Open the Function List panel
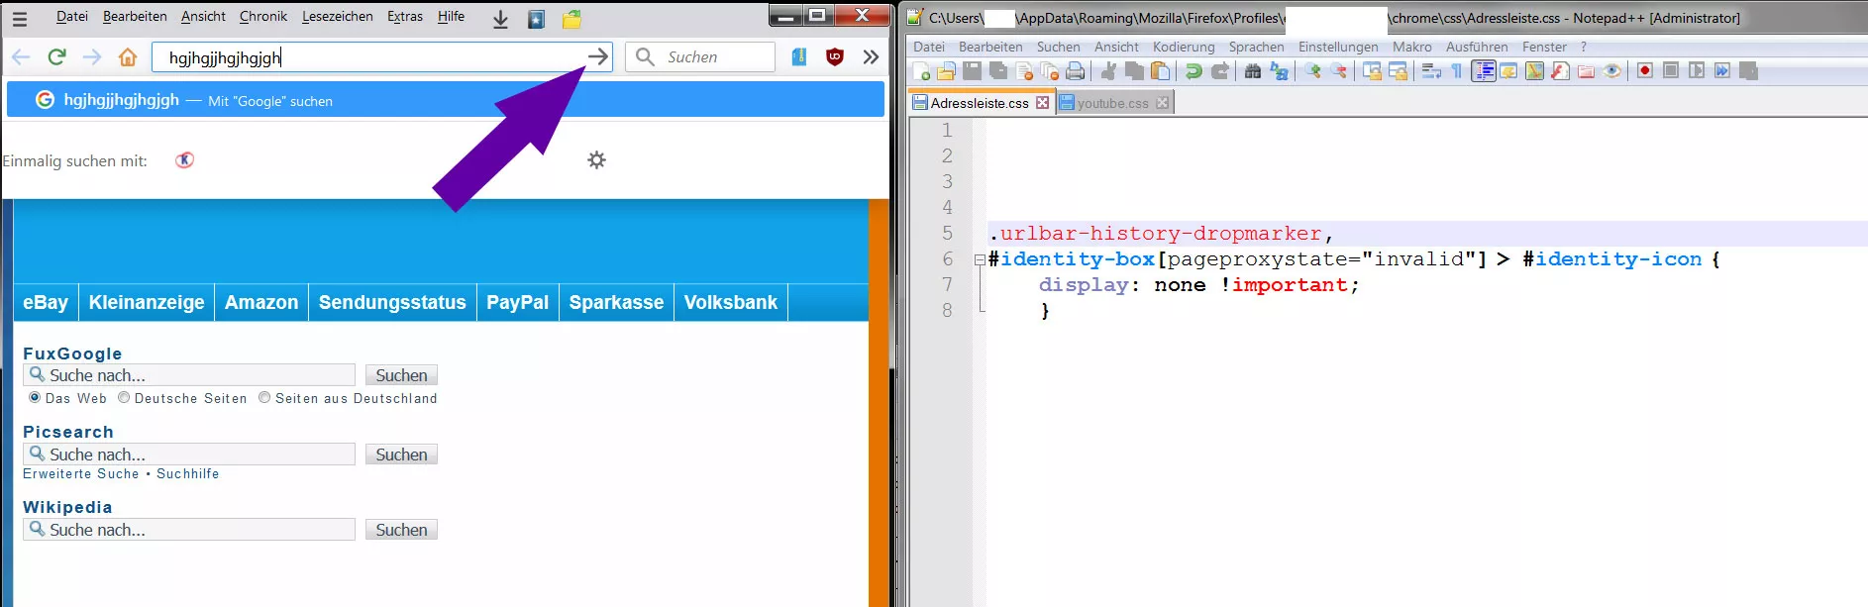 1560,71
